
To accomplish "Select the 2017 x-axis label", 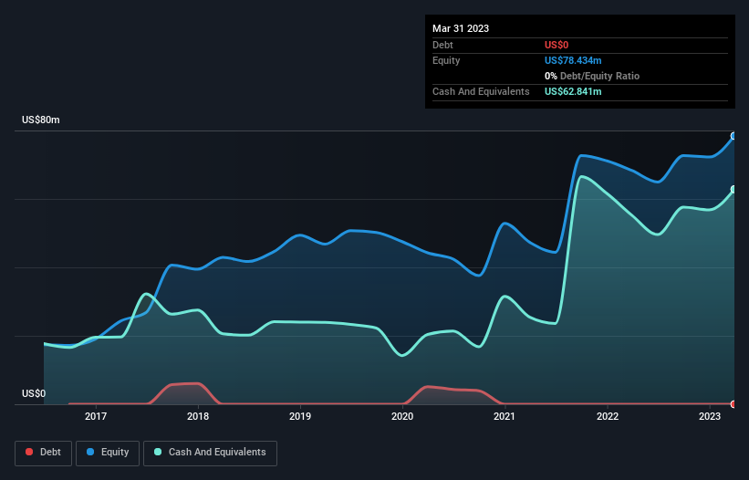I will coord(96,416).
